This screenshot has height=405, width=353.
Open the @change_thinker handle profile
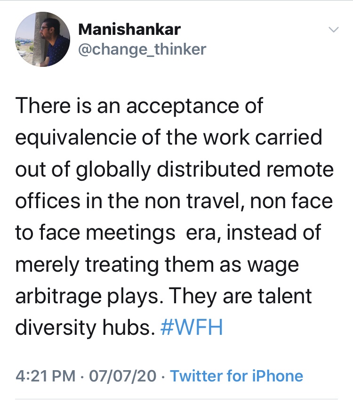(142, 49)
